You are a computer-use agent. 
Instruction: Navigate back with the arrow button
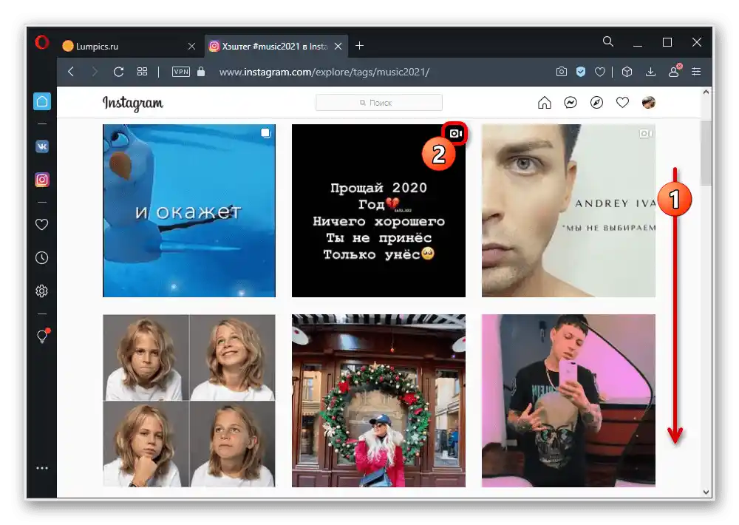point(70,72)
